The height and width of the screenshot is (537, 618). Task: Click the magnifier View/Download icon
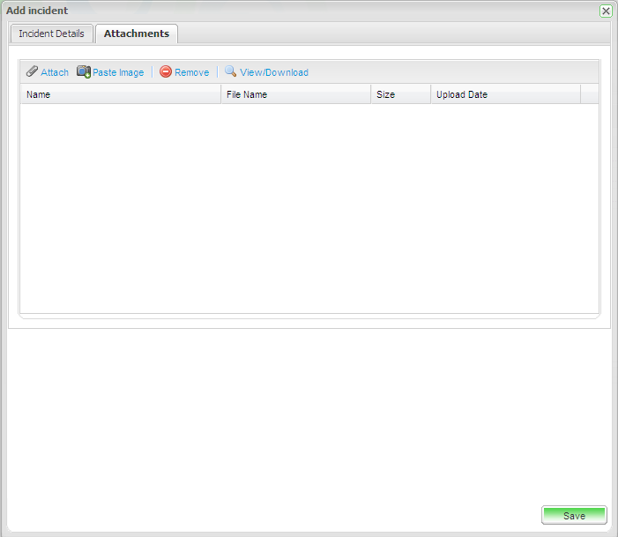point(231,72)
